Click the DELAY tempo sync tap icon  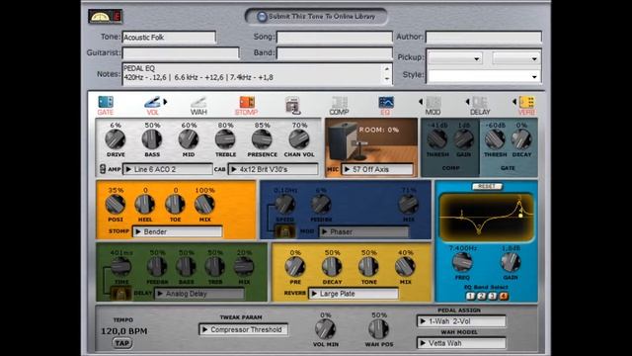click(120, 294)
